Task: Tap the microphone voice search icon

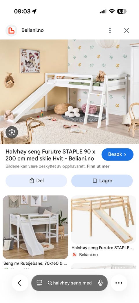Action: (x=100, y=283)
